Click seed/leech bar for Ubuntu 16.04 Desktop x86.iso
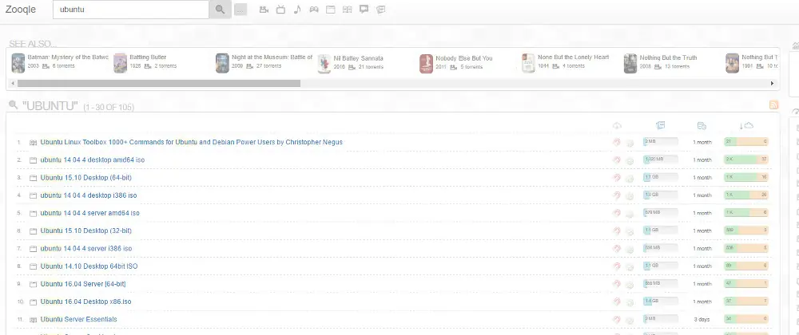 pyautogui.click(x=746, y=301)
